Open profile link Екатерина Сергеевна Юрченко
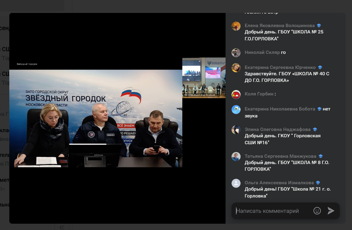 pyautogui.click(x=280, y=67)
